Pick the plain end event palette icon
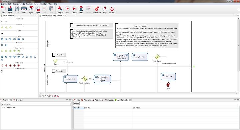 2,66
